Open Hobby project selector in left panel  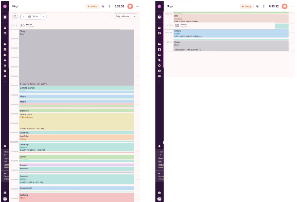92,6
